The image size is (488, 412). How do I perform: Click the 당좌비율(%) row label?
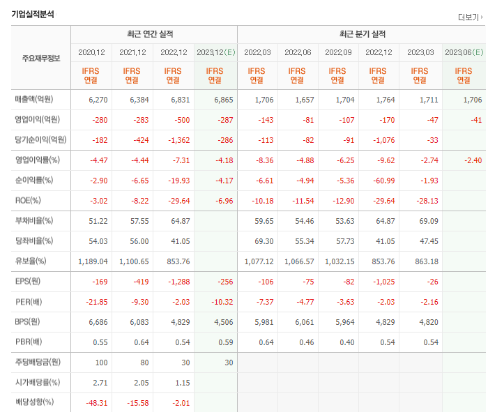(x=34, y=241)
